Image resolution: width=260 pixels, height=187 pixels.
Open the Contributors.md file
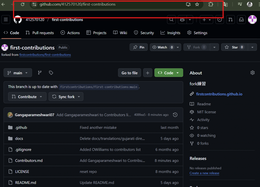pos(29,161)
